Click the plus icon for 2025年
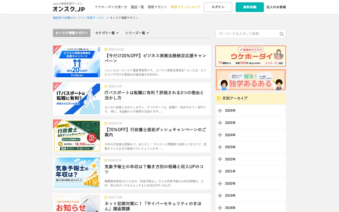 click(220, 123)
